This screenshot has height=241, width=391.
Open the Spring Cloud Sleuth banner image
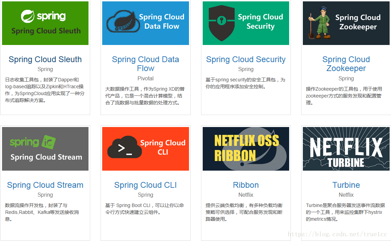45,23
